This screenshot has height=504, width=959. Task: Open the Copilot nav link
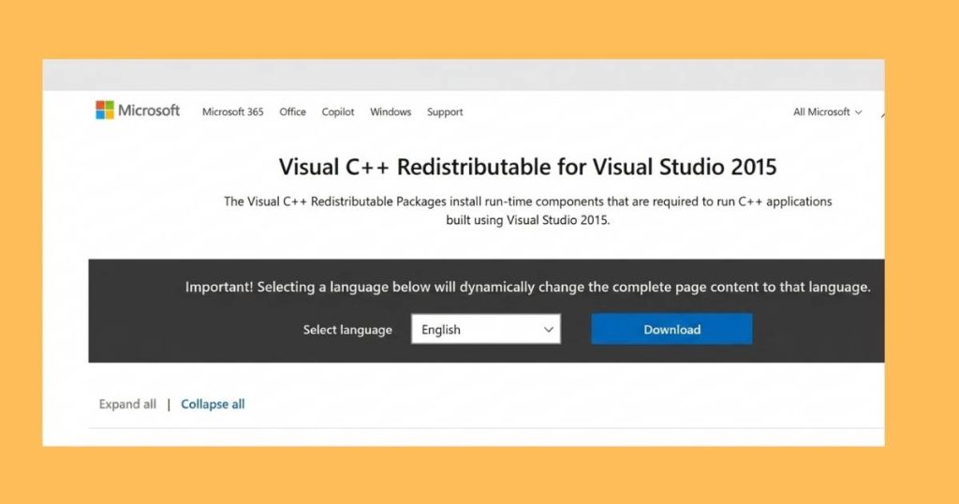pos(337,111)
